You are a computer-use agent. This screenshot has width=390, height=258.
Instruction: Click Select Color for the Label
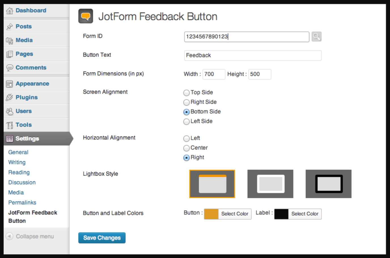(305, 214)
